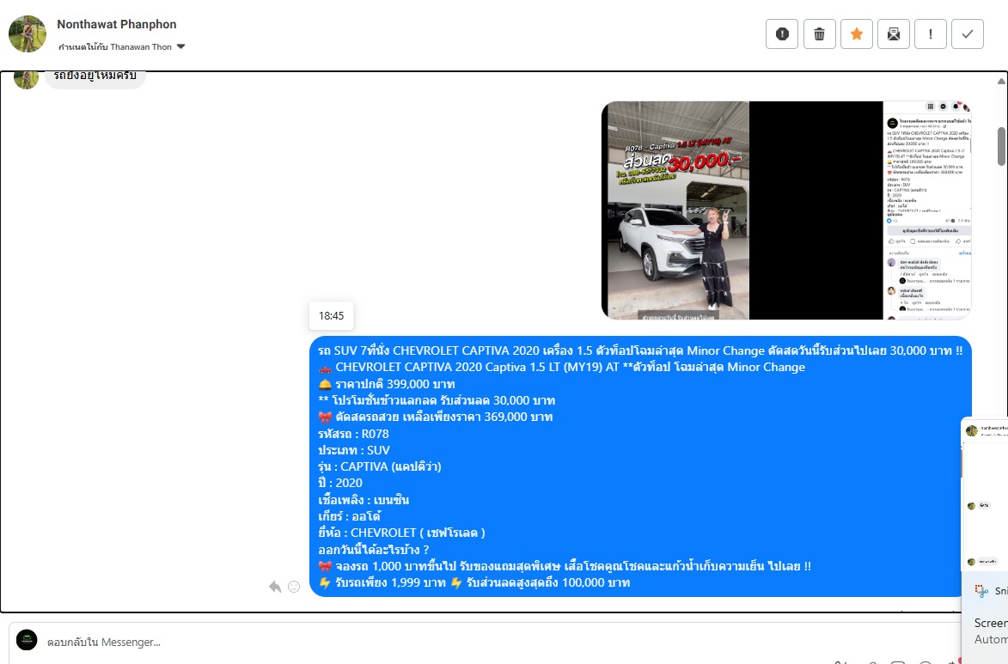Click the customer avatar beside incoming message
The width and height of the screenshot is (1008, 664).
pos(26,78)
